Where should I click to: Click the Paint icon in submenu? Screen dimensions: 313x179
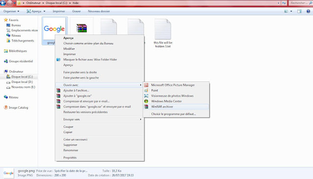pyautogui.click(x=146, y=90)
